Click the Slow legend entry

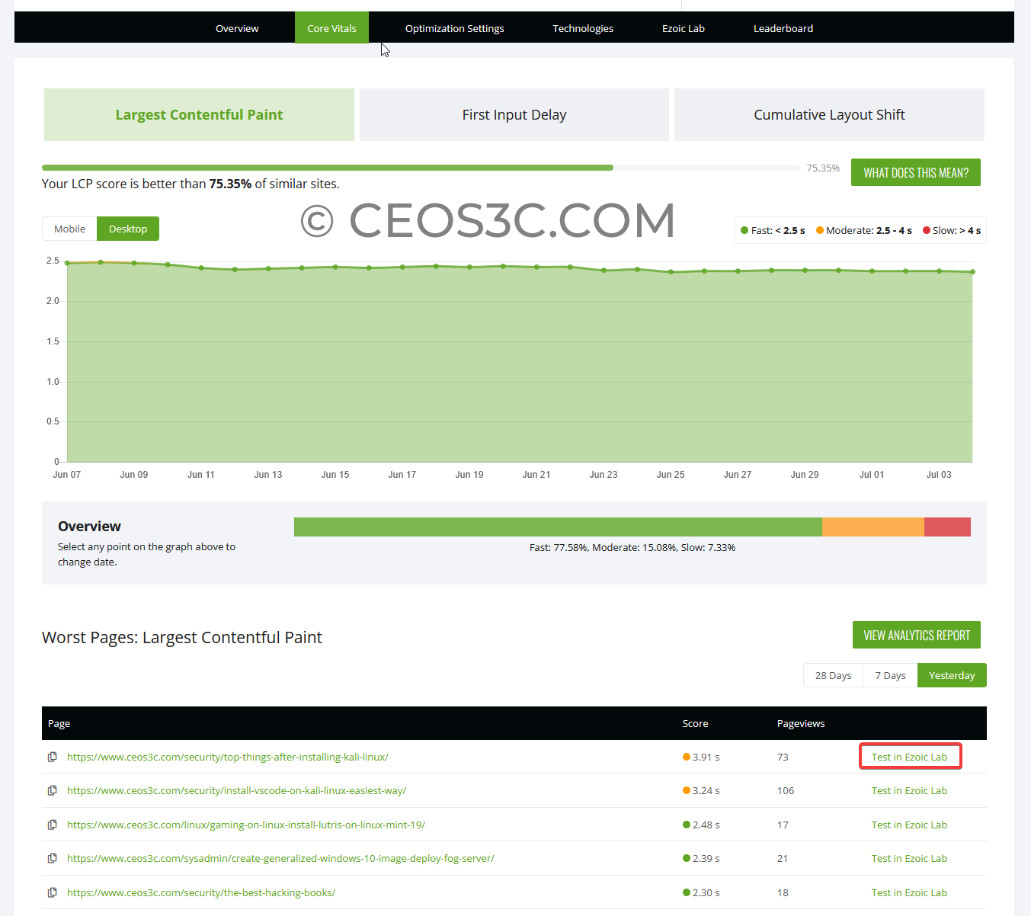(x=952, y=230)
